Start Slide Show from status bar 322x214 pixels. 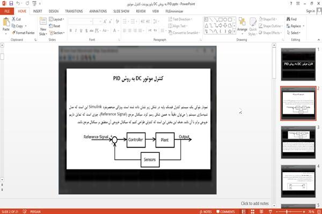coord(270,211)
